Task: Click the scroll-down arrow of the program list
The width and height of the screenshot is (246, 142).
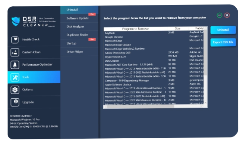Action: (205, 102)
